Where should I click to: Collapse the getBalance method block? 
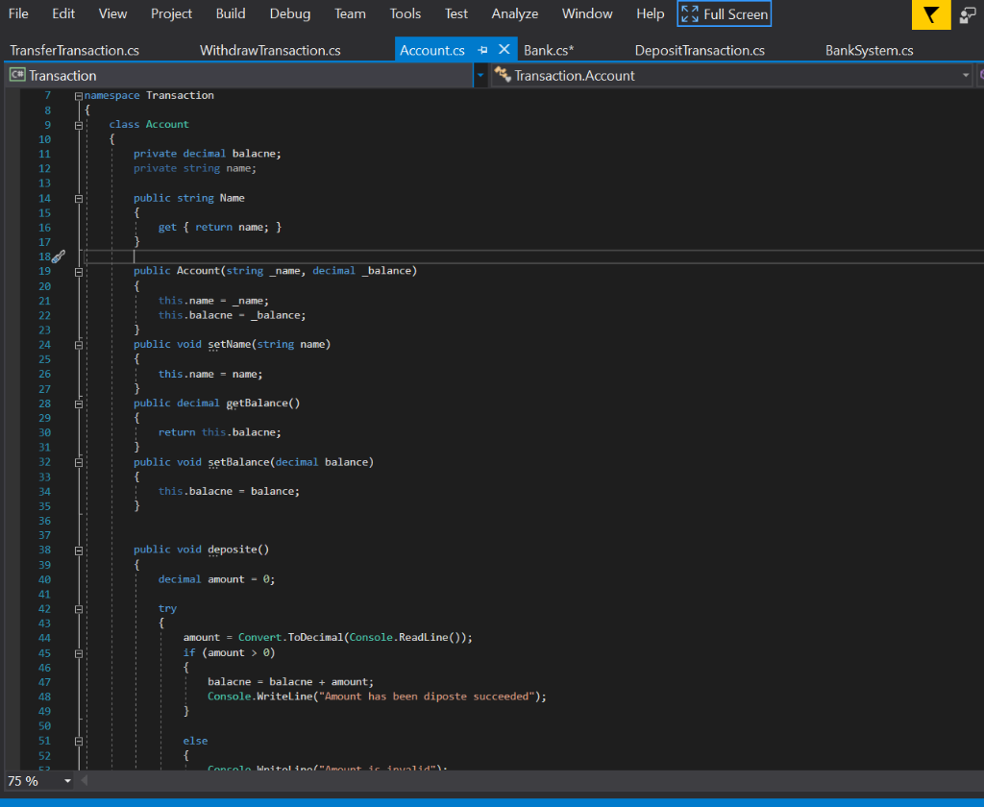click(79, 404)
